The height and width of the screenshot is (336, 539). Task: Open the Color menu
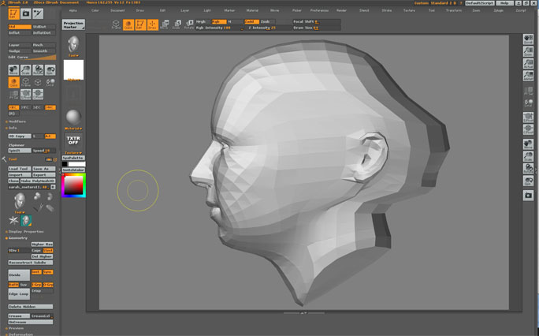click(x=95, y=11)
